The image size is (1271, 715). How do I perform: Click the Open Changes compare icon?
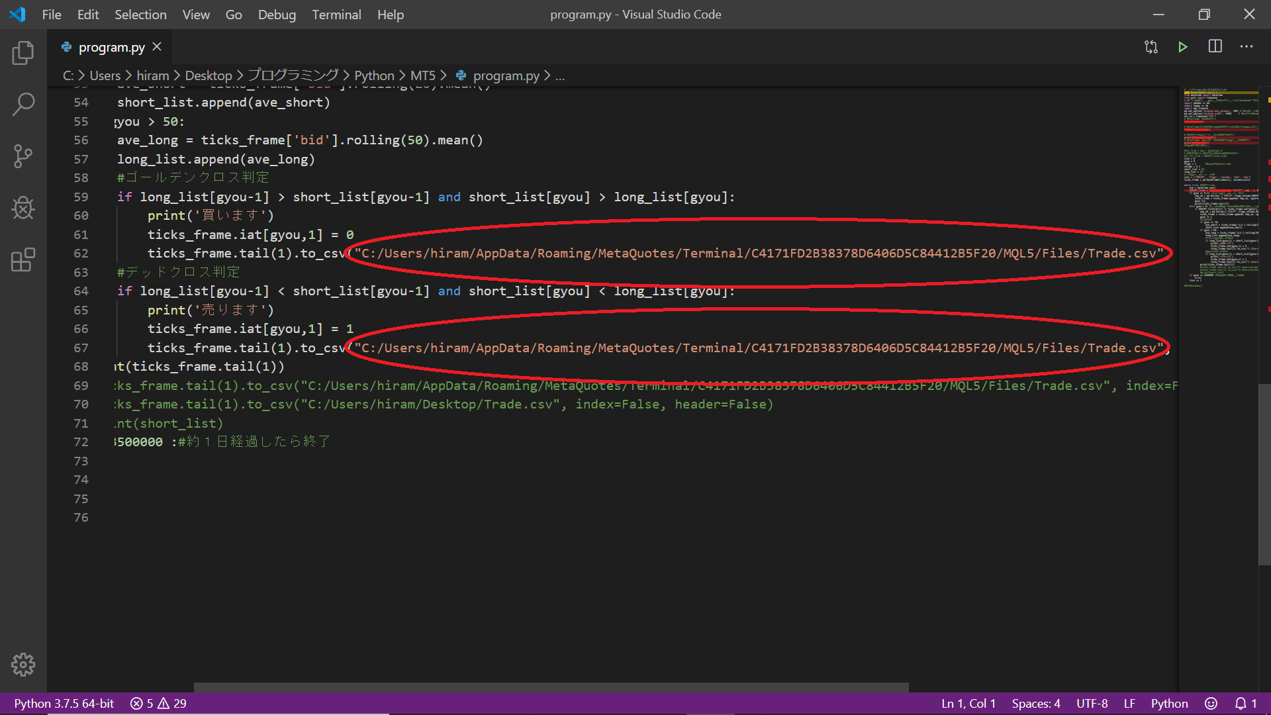pos(1151,47)
